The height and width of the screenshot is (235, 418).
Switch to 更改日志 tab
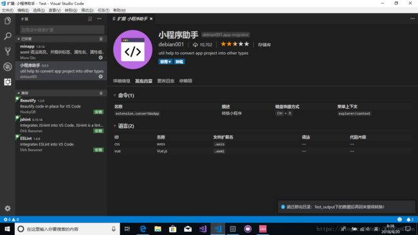pyautogui.click(x=165, y=81)
